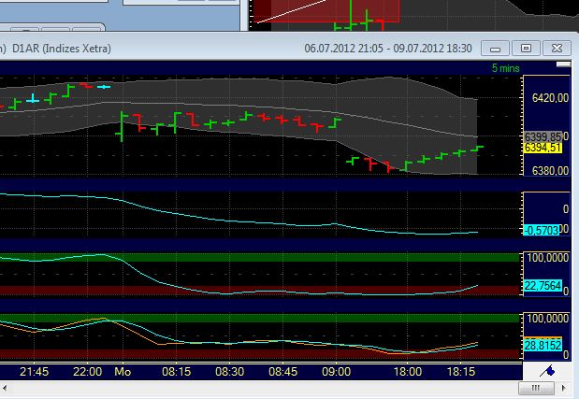
Task: Click the horizontal scrollbar thumb
Action: point(536,388)
